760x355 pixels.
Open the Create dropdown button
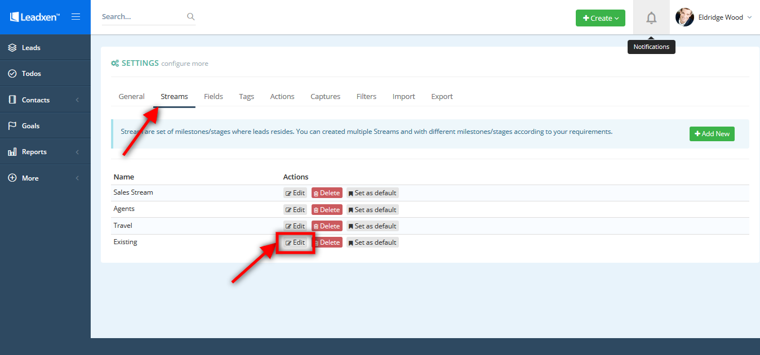pyautogui.click(x=601, y=18)
